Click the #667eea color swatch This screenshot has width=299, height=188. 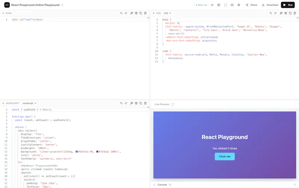coord(77,152)
